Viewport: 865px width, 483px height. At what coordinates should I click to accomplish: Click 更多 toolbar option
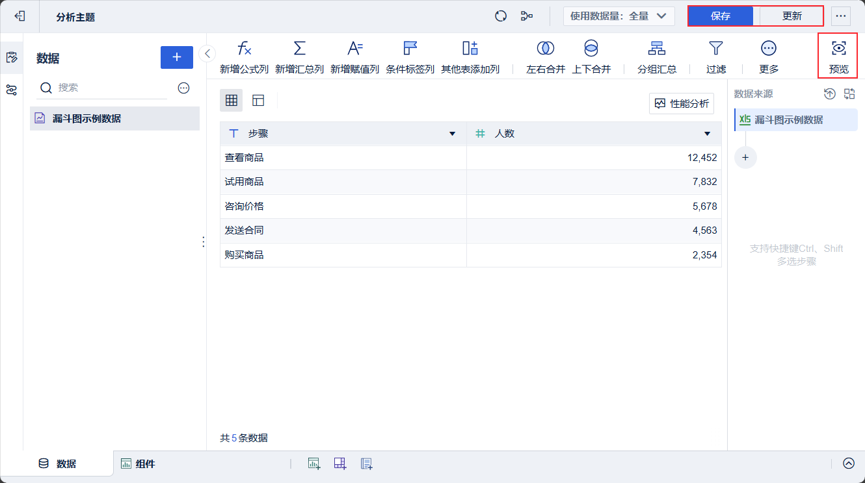pos(769,57)
